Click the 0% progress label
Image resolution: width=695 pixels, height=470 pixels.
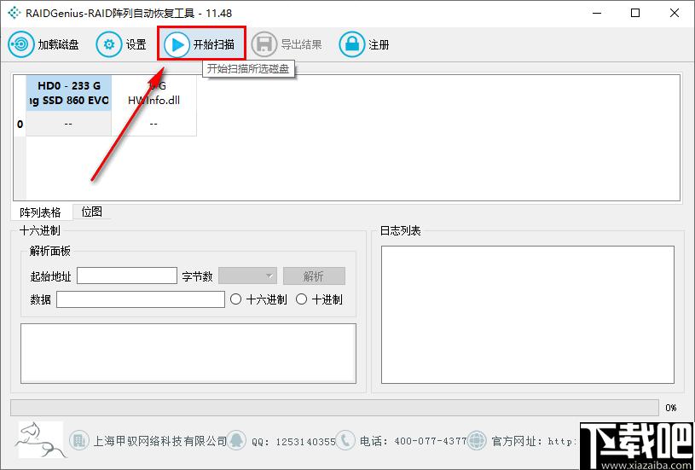click(671, 408)
